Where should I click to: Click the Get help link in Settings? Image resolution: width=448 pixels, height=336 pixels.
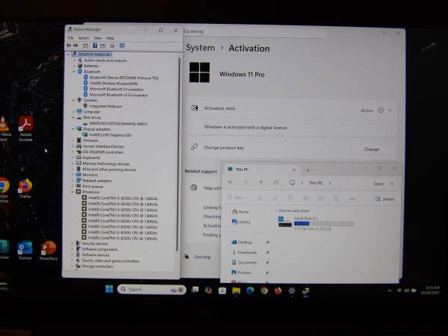point(202,257)
